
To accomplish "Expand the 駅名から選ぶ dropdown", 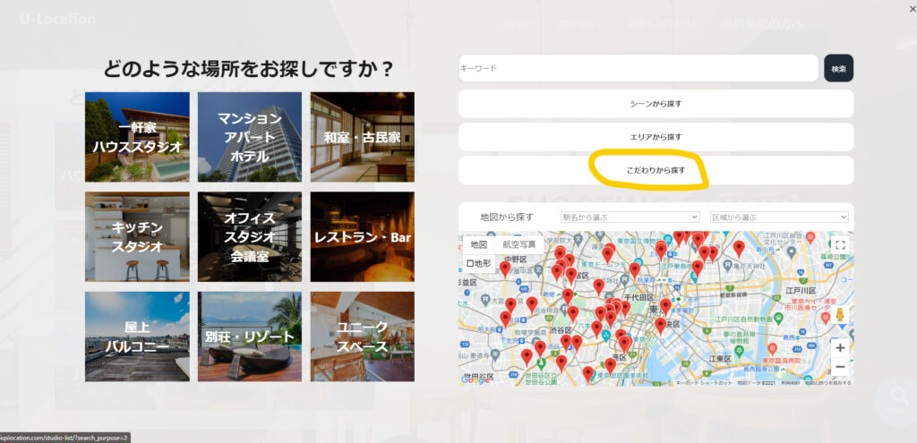I will [x=630, y=217].
